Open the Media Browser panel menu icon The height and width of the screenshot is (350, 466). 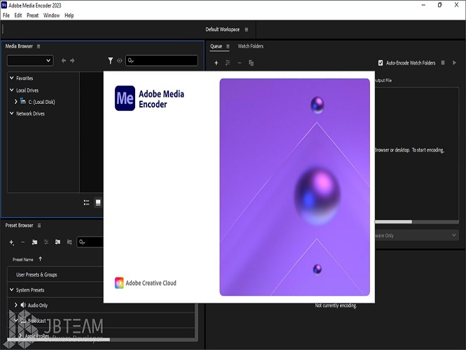pyautogui.click(x=38, y=47)
